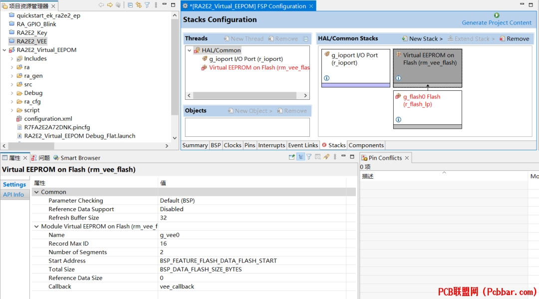The height and width of the screenshot is (299, 539).
Task: Click the forward arrow in project explorer toolbar
Action: click(x=110, y=5)
